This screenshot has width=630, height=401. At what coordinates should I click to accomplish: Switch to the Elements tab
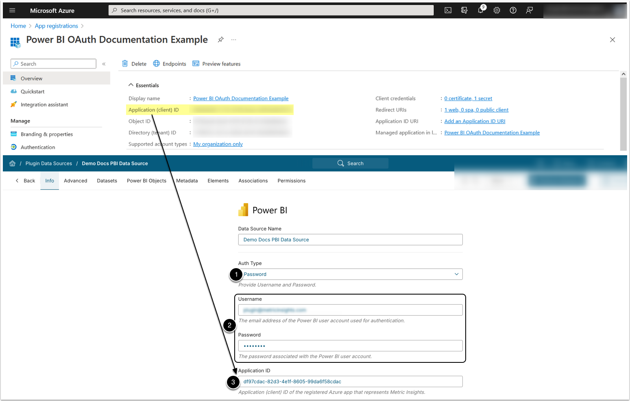pyautogui.click(x=218, y=181)
